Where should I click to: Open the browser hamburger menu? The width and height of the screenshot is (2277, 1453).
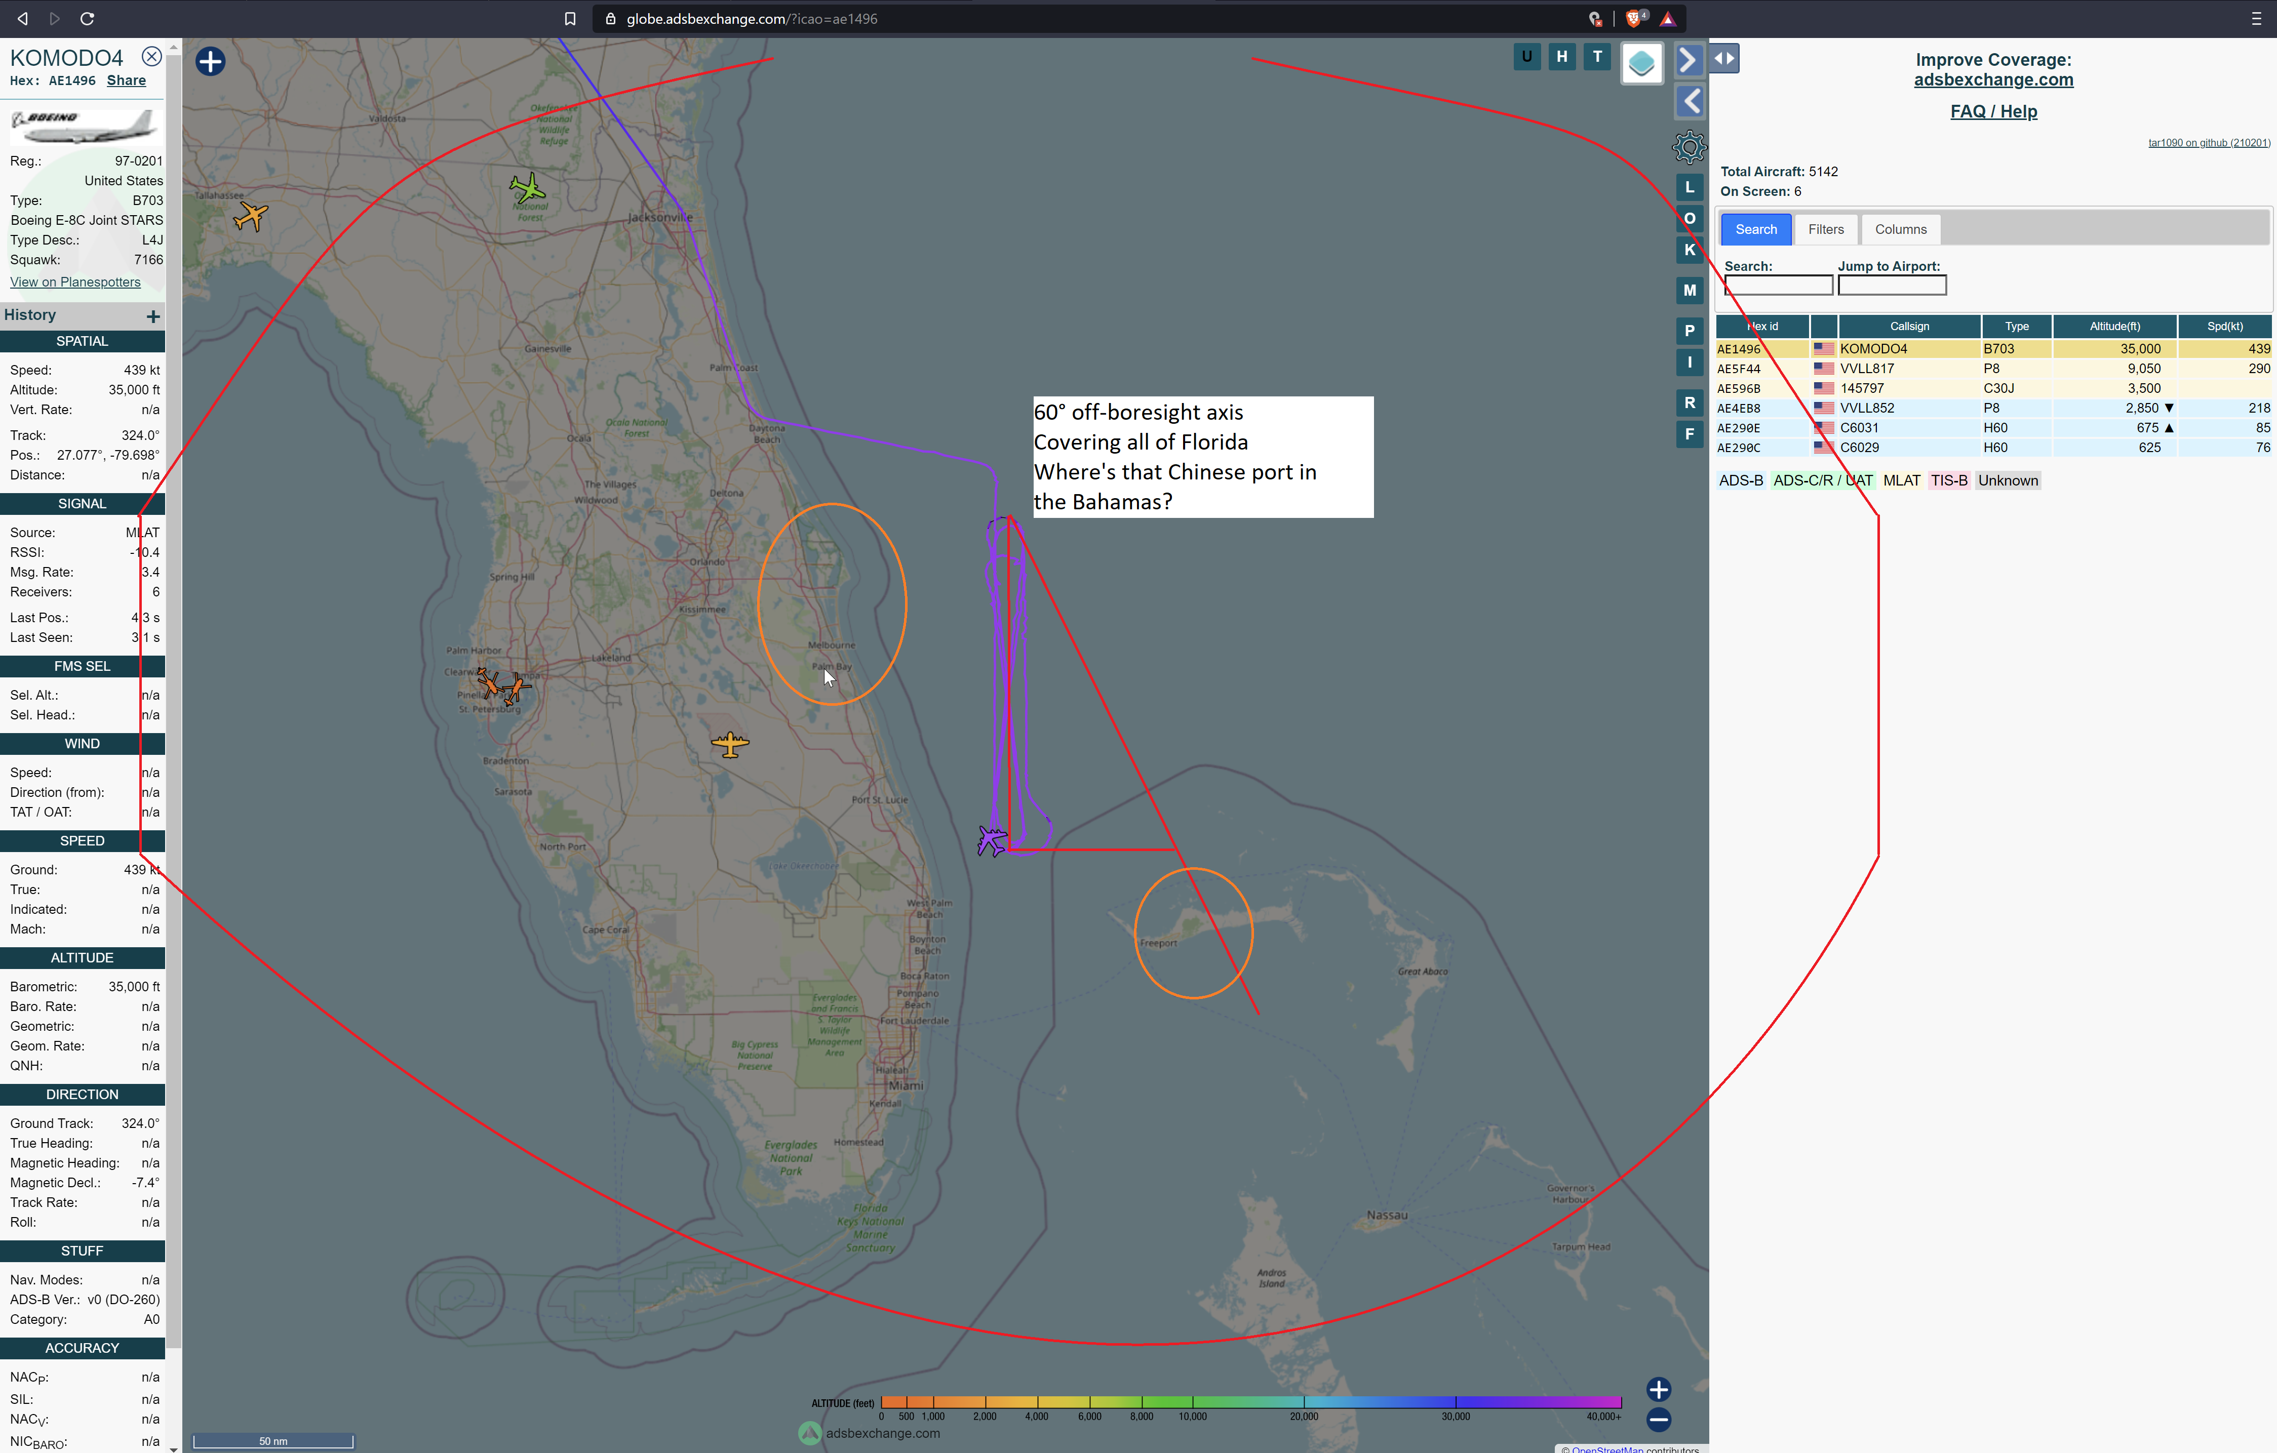pyautogui.click(x=2256, y=19)
